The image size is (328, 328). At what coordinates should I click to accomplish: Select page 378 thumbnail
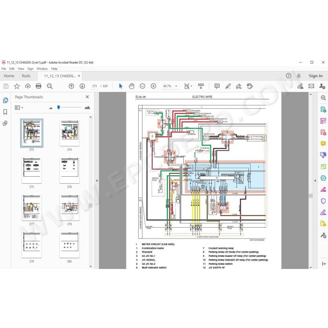(x=69, y=208)
